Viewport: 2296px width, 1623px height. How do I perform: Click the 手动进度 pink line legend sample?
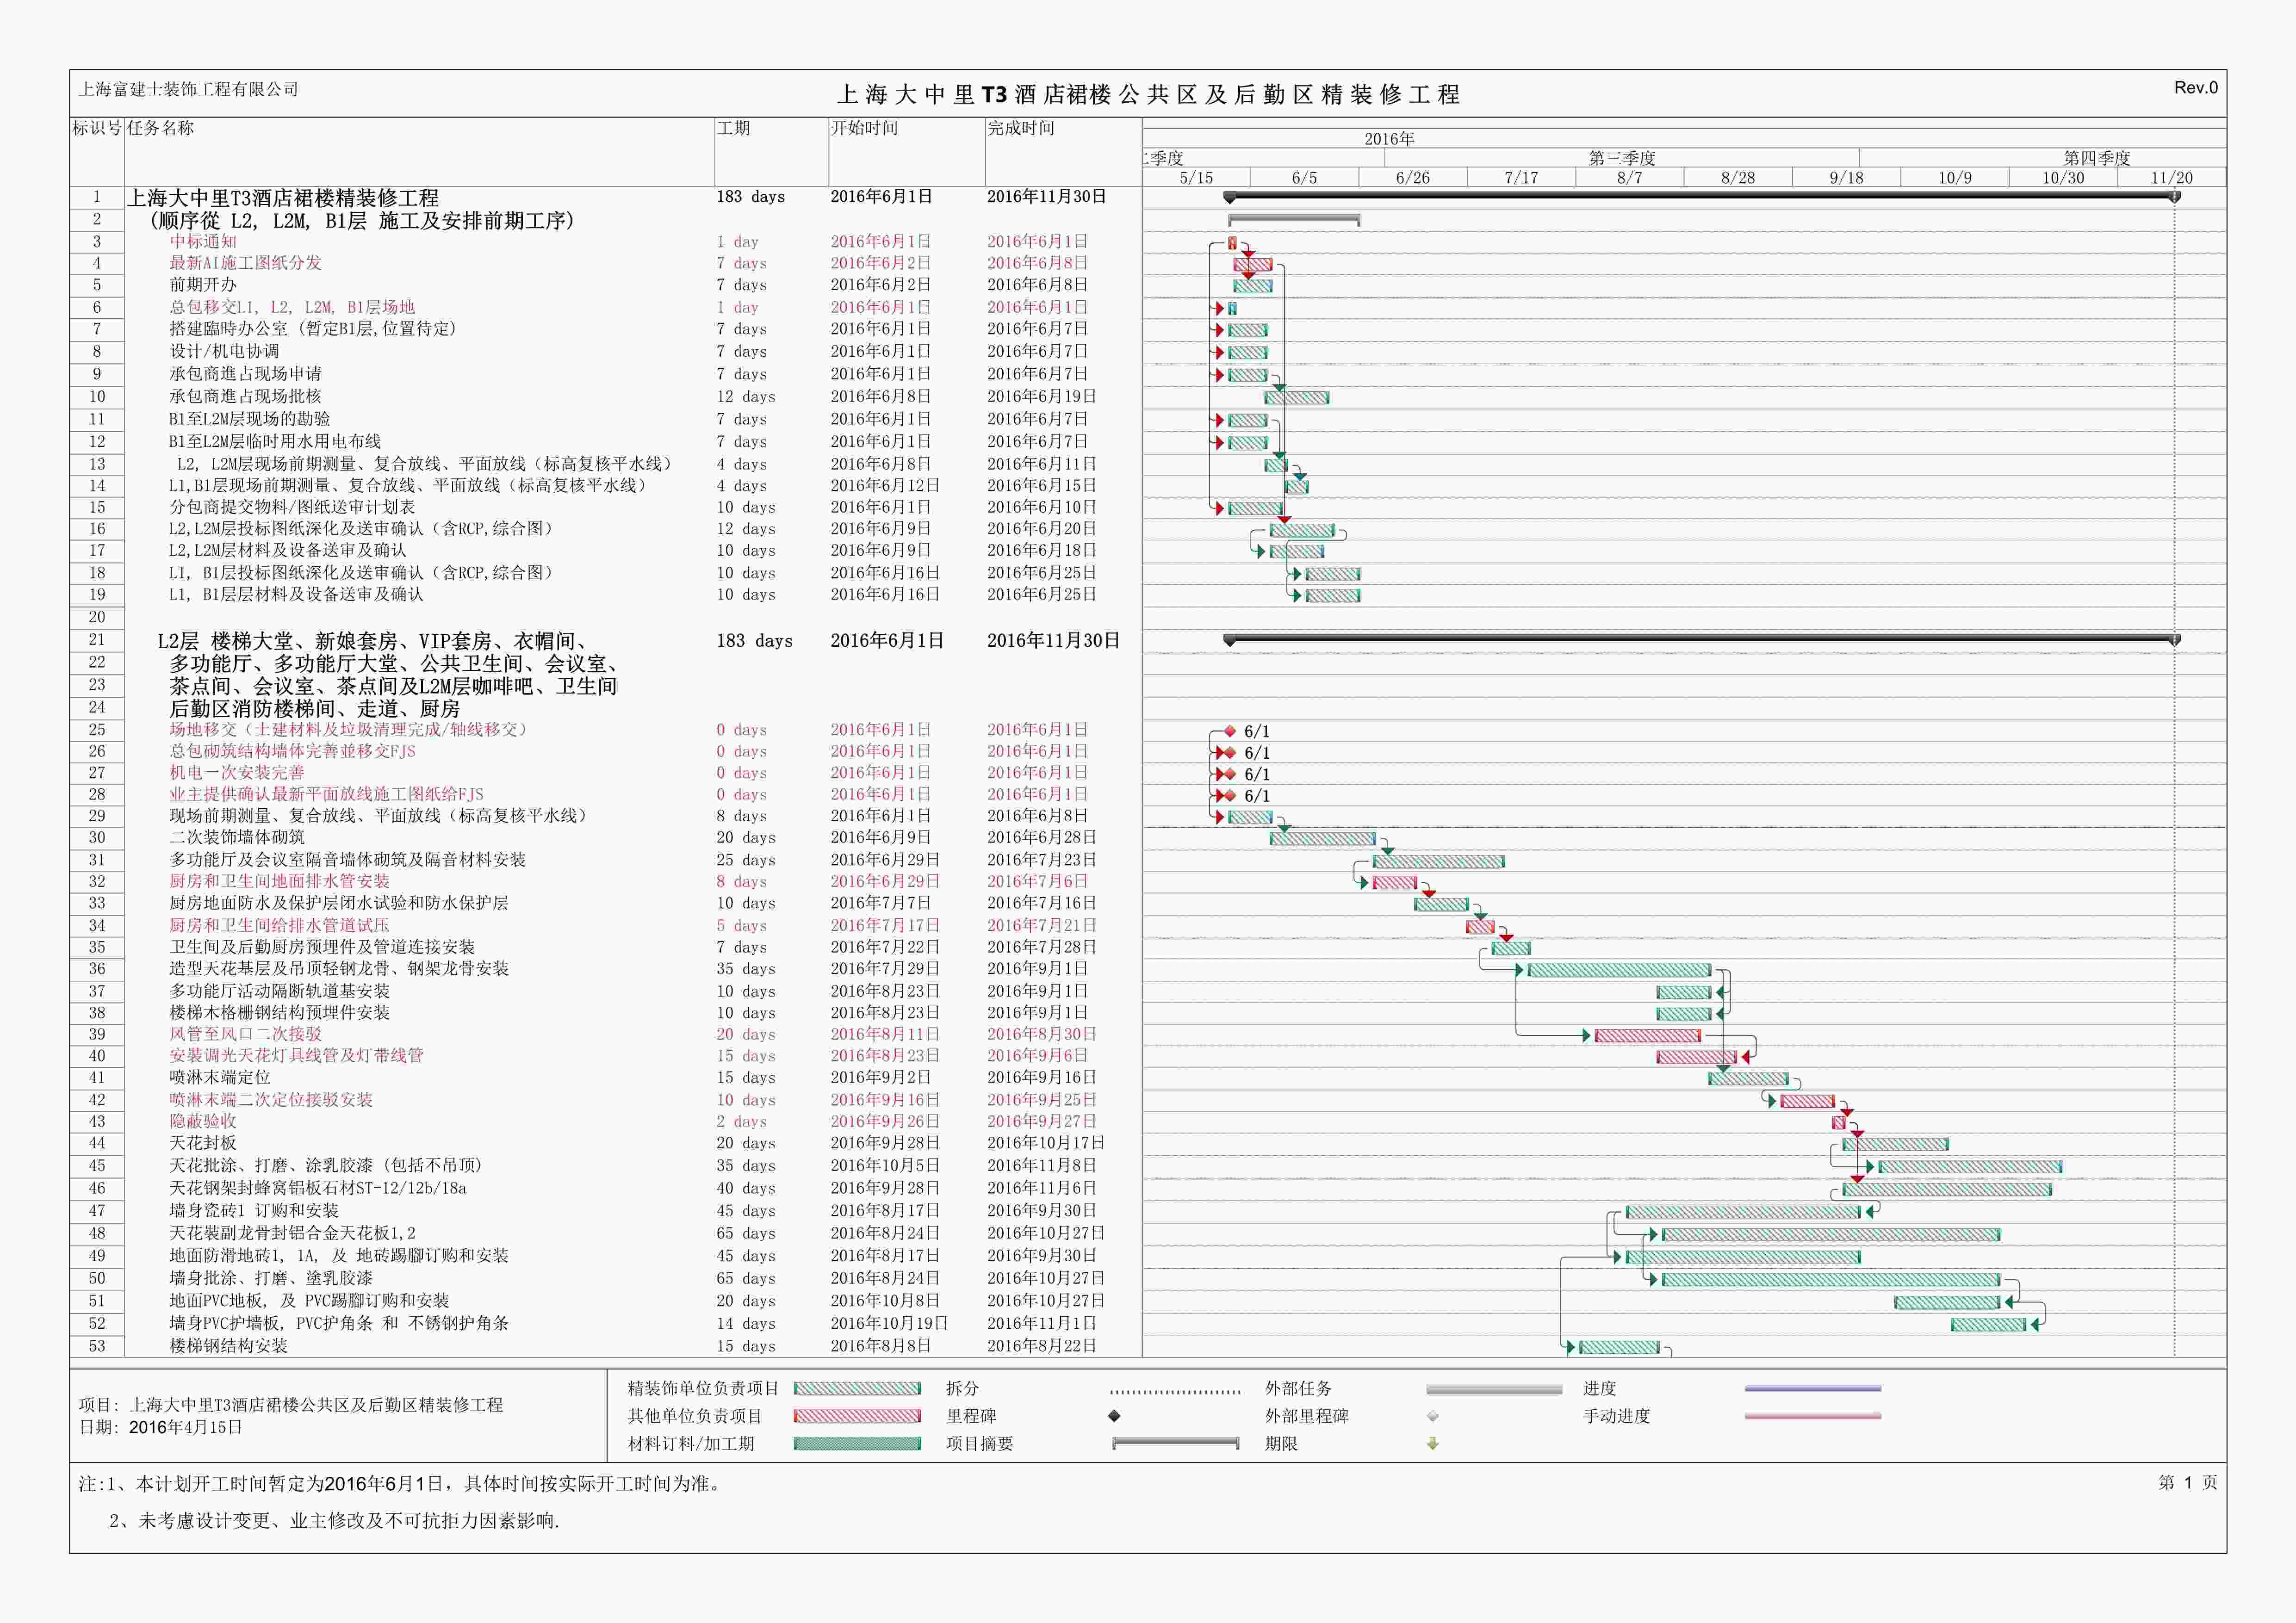1813,1416
